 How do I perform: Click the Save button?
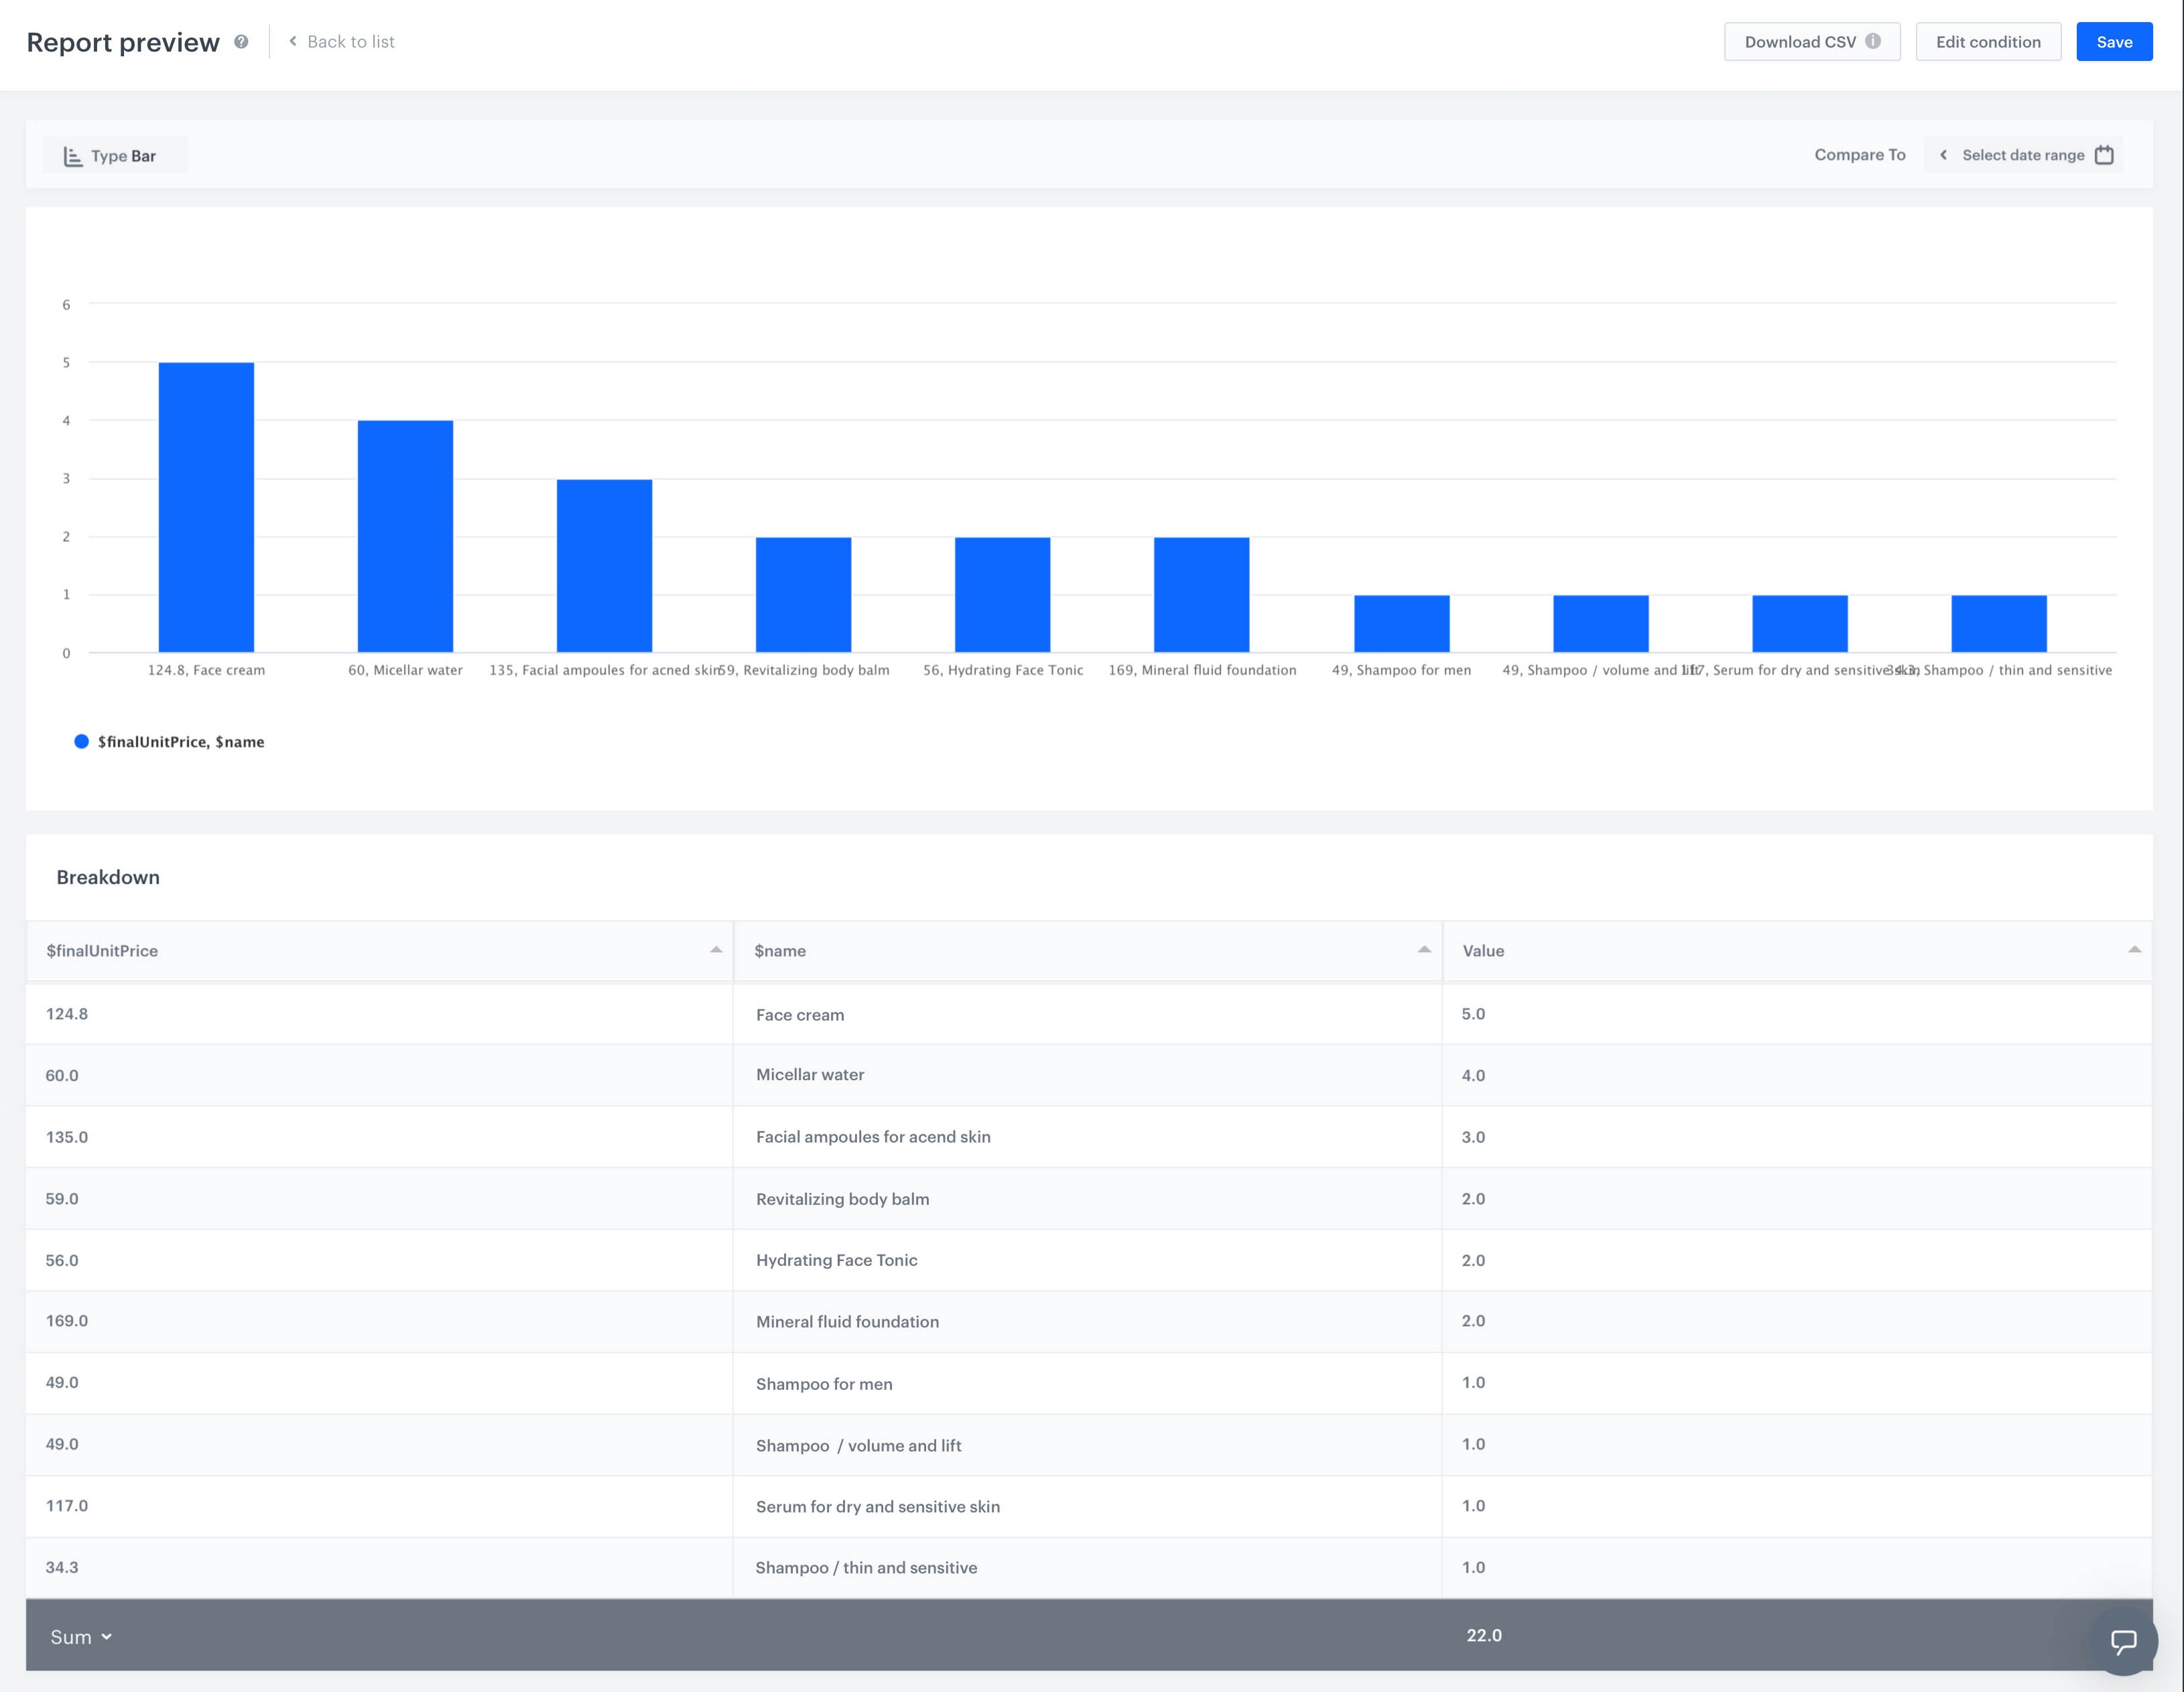click(x=2114, y=42)
